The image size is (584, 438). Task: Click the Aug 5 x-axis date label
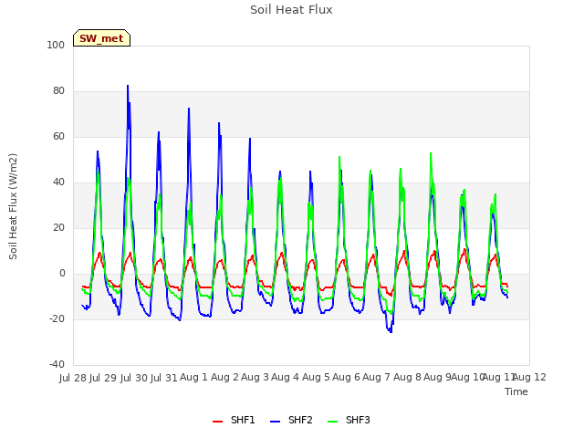click(x=316, y=378)
